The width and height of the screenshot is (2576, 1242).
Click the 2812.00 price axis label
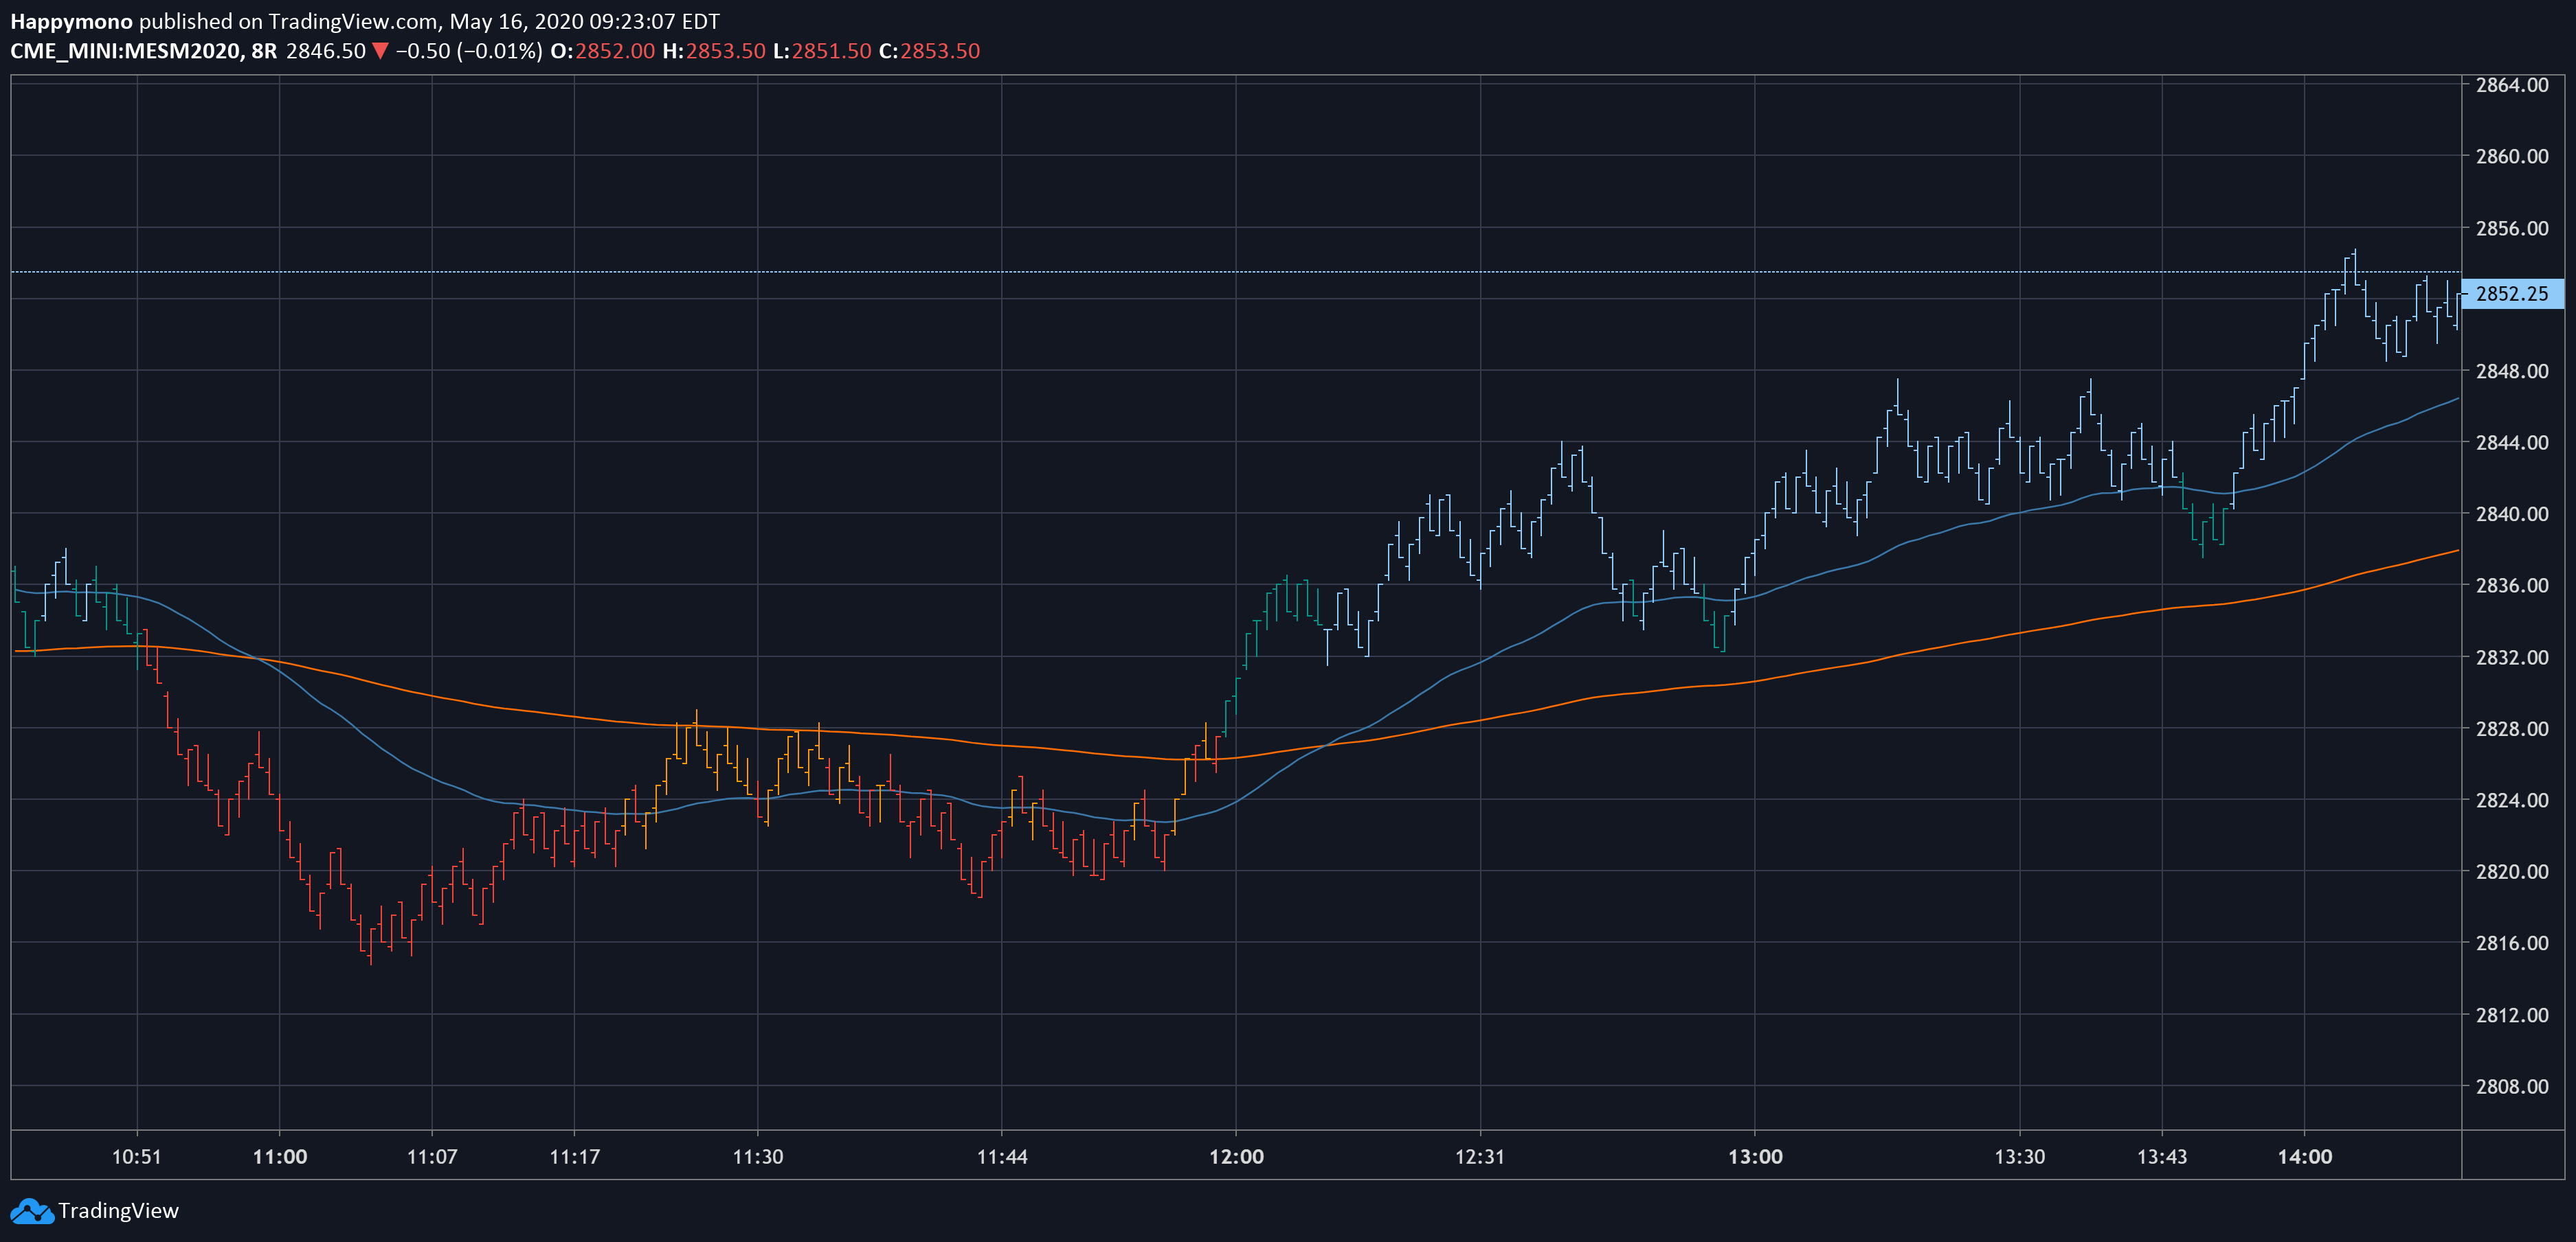2512,1015
